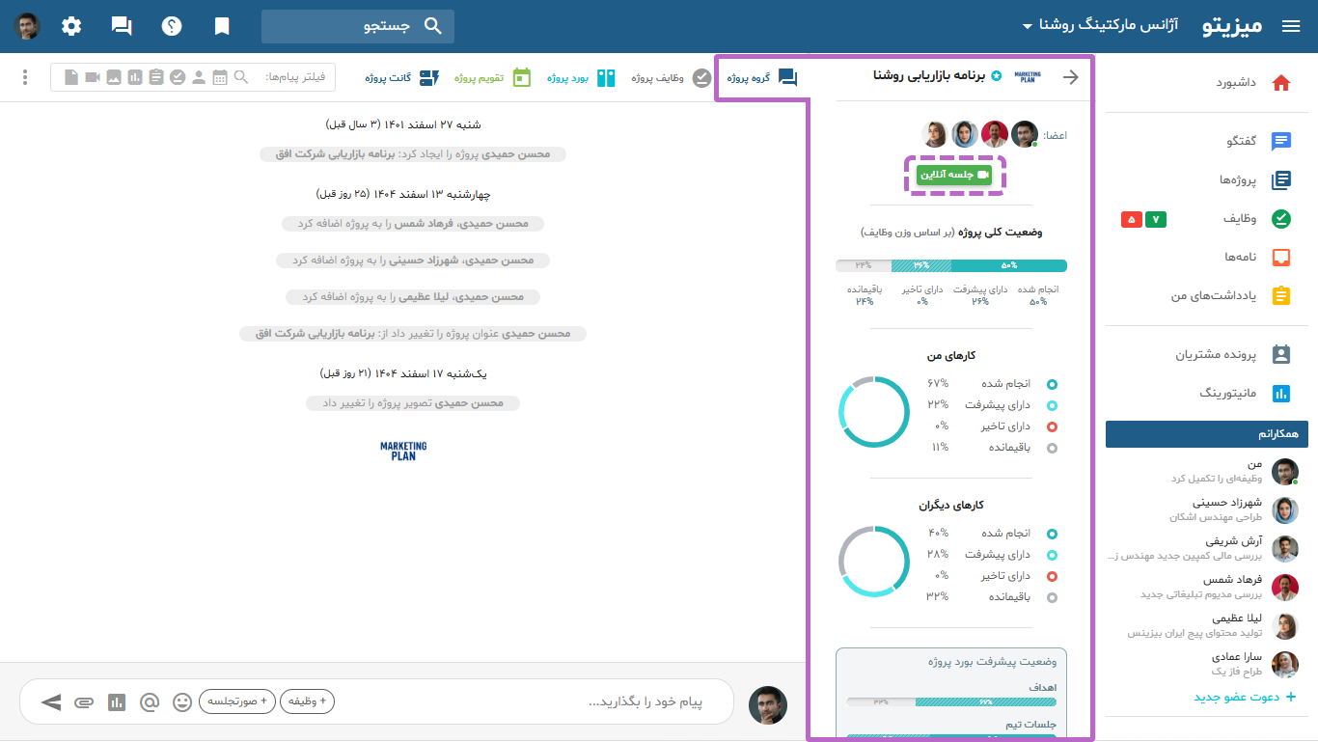
Task: Switch to وظایف پروژه tab
Action: coord(671,77)
